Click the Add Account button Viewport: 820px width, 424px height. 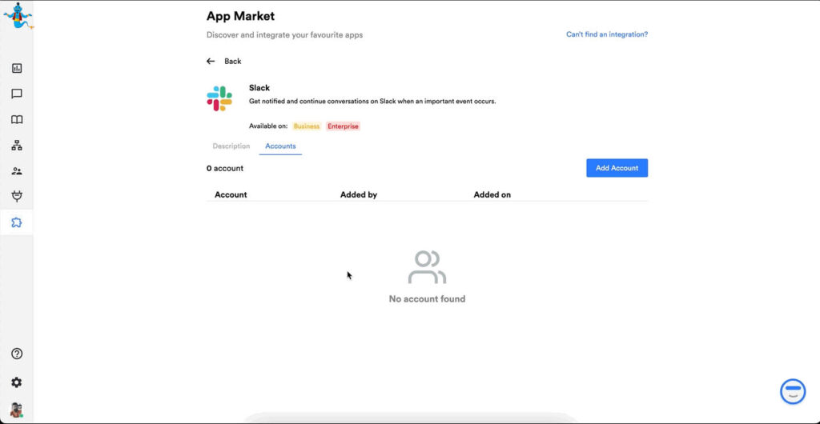[x=617, y=168]
